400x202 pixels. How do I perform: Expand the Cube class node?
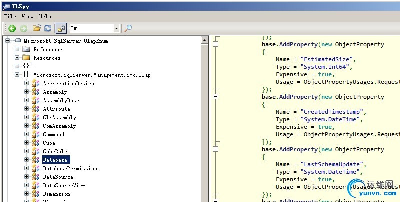[26, 142]
